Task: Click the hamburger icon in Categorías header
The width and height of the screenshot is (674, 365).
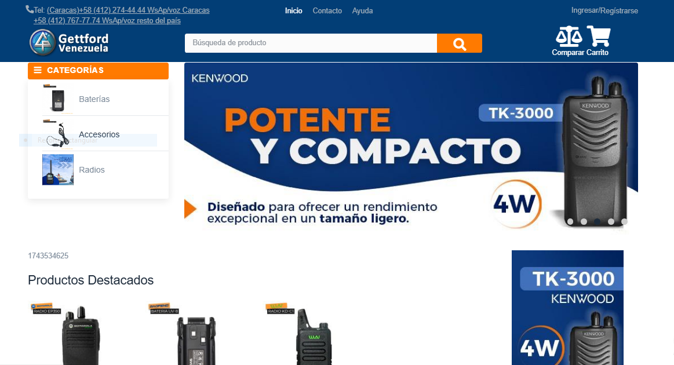Action: [x=38, y=70]
